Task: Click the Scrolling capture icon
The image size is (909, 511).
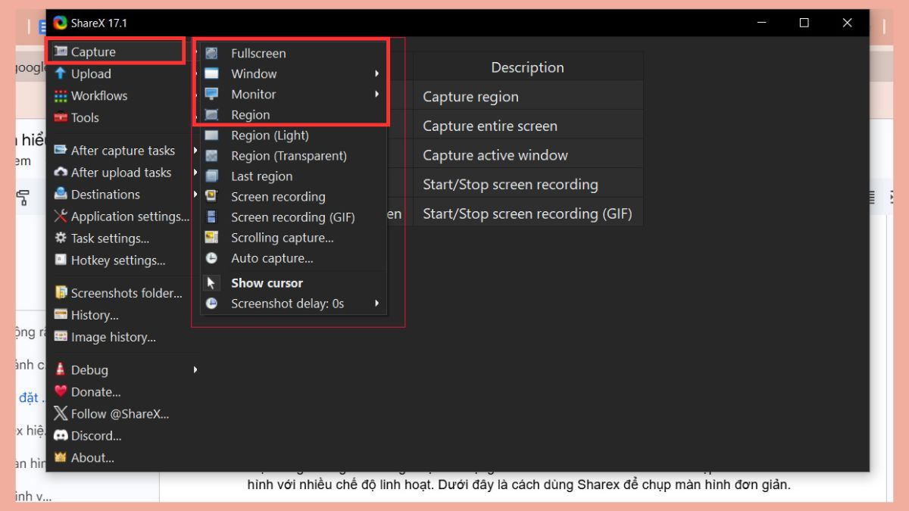Action: click(212, 238)
